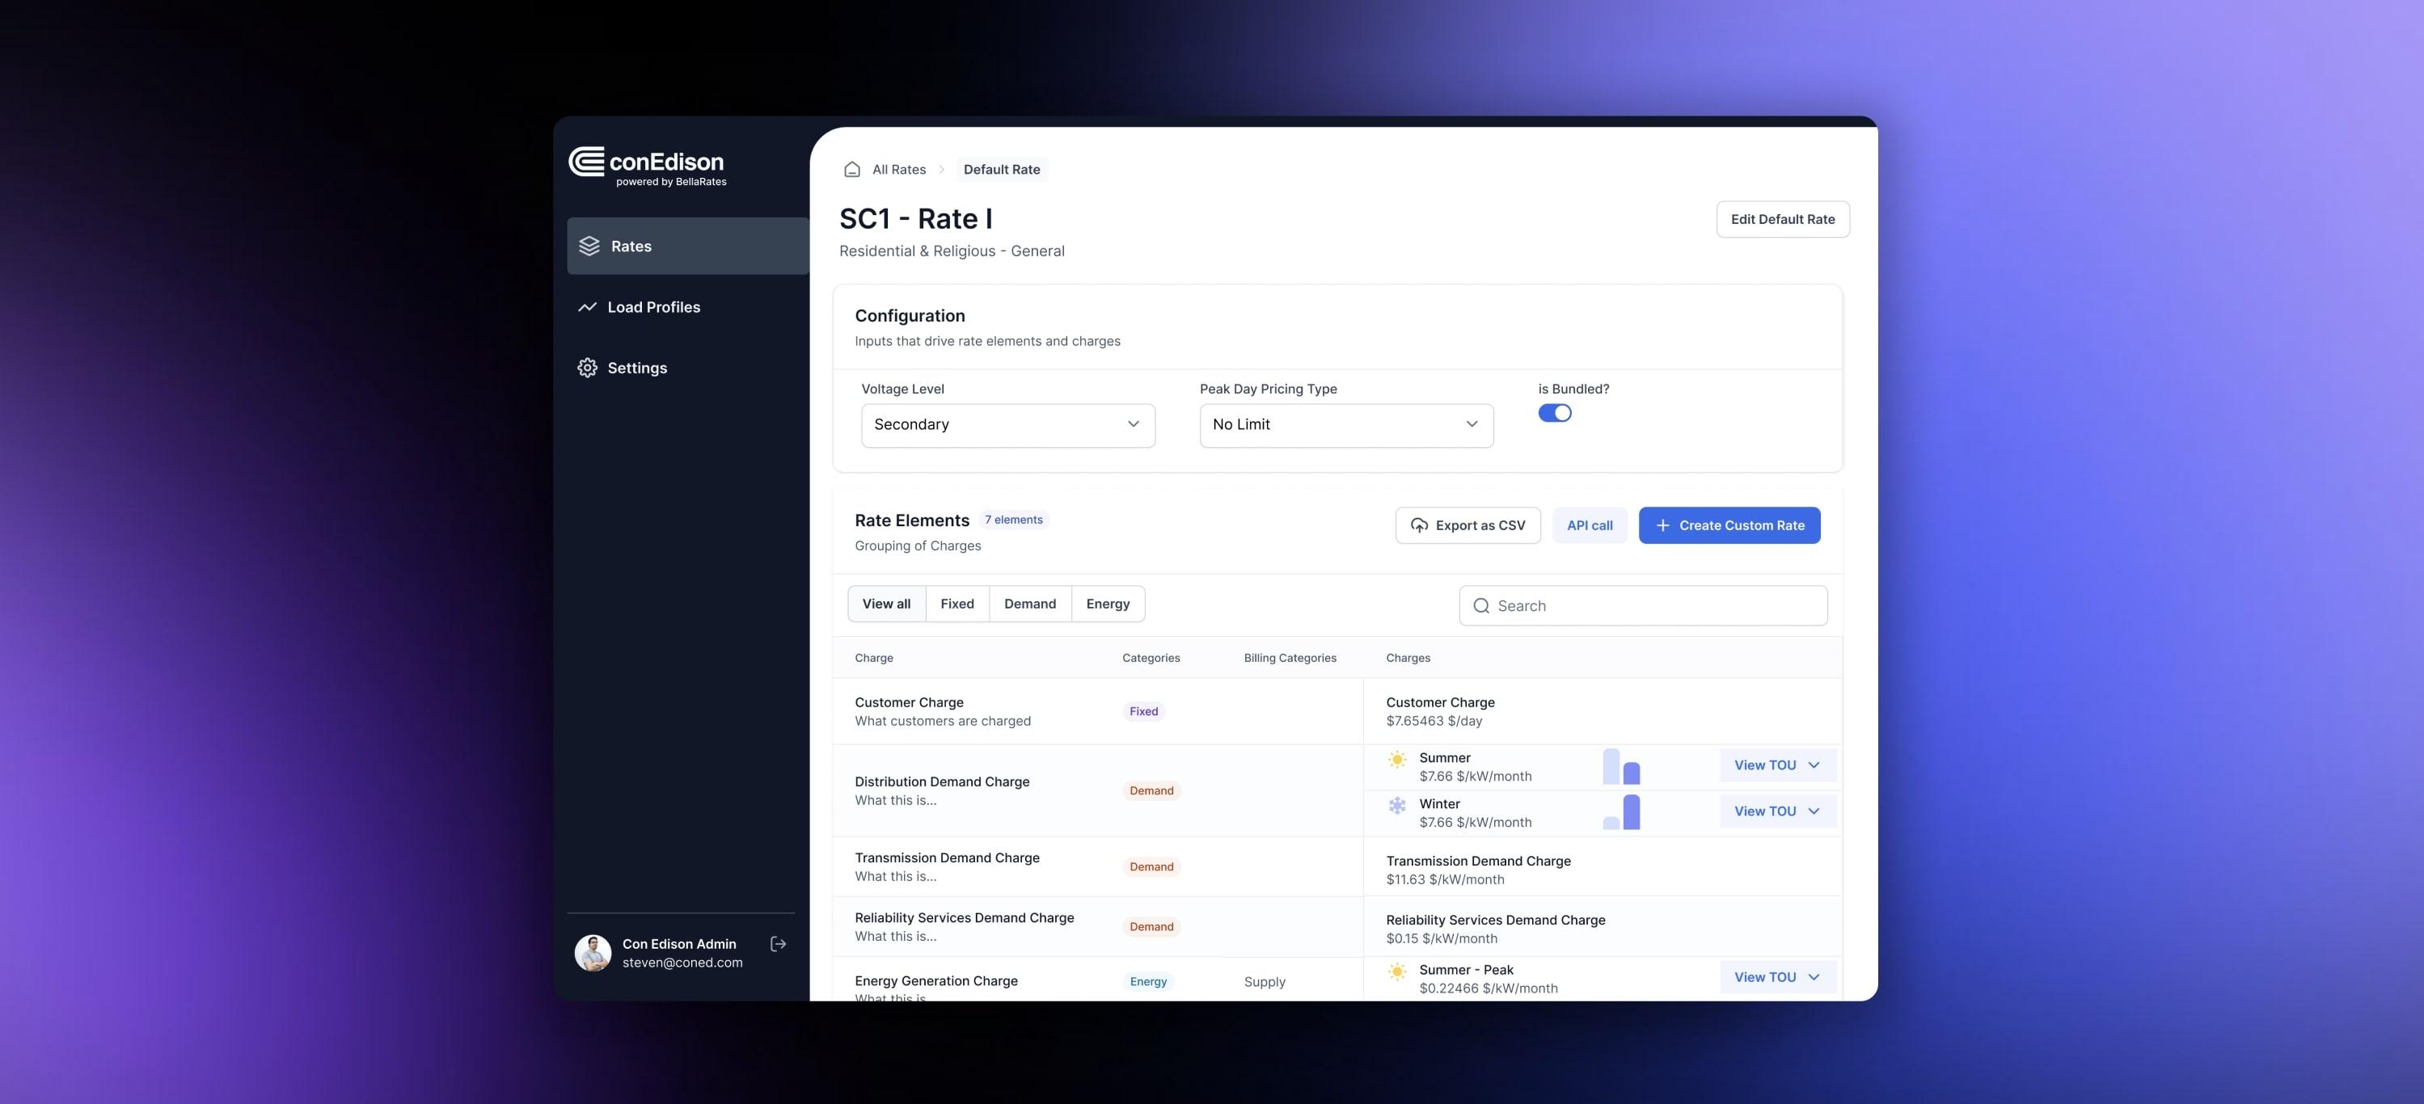The height and width of the screenshot is (1104, 2424).
Task: Expand View TOU for the Summer charge
Action: coord(1776,765)
